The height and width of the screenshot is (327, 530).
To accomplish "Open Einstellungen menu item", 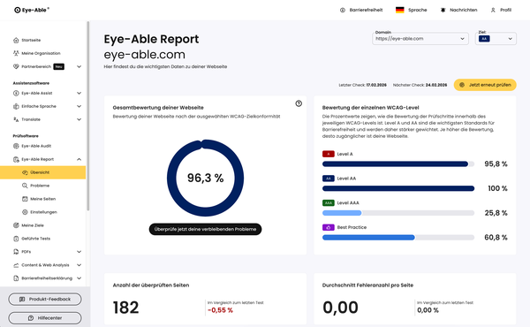I will [x=42, y=212].
